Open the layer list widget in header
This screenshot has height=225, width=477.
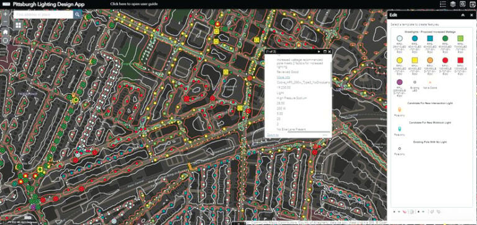[x=453, y=4]
